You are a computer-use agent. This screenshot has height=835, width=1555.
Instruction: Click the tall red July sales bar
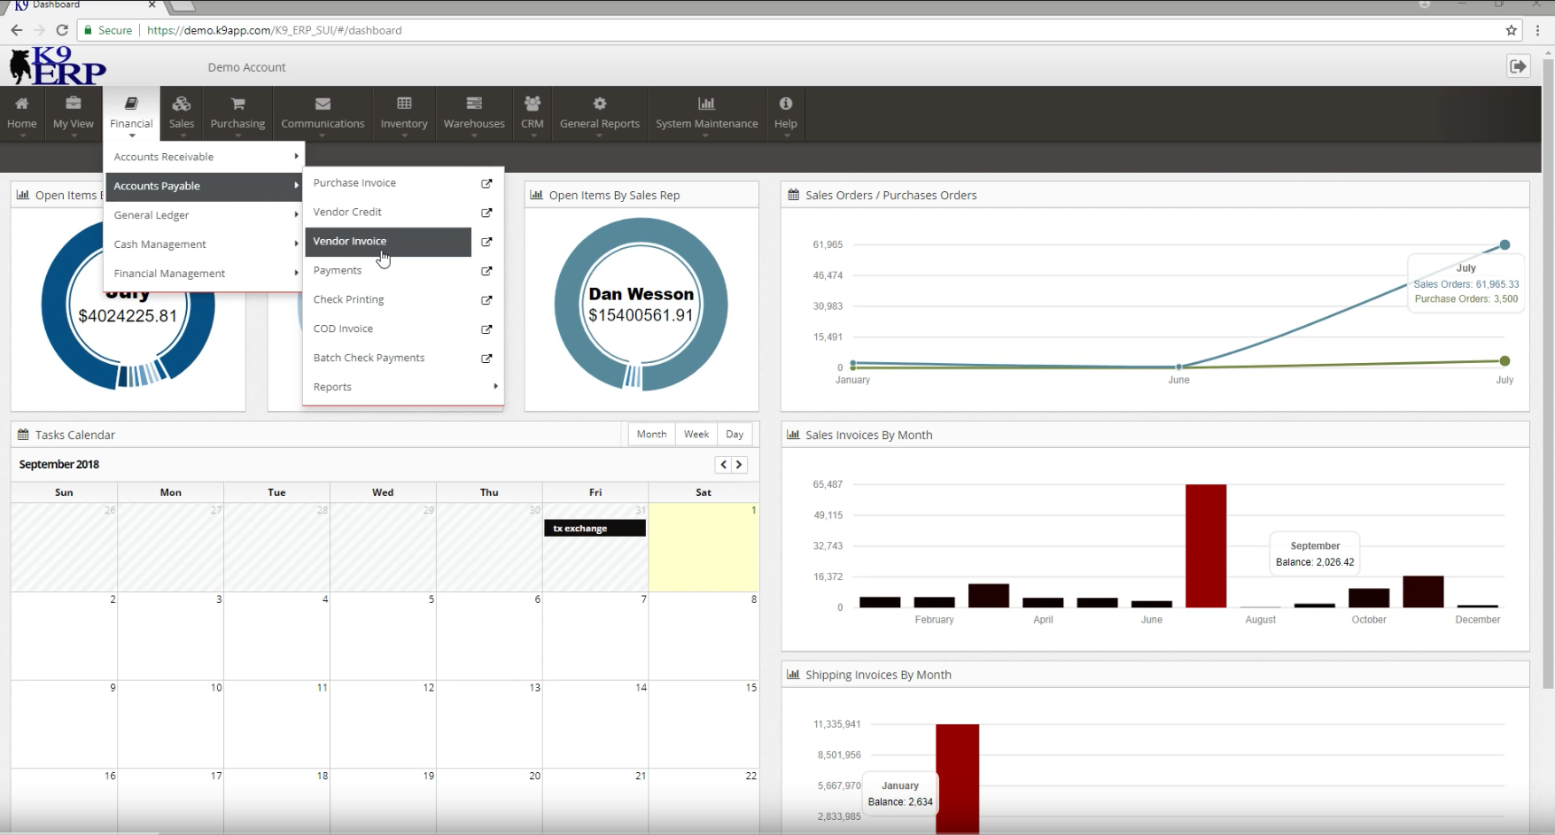pyautogui.click(x=1206, y=545)
